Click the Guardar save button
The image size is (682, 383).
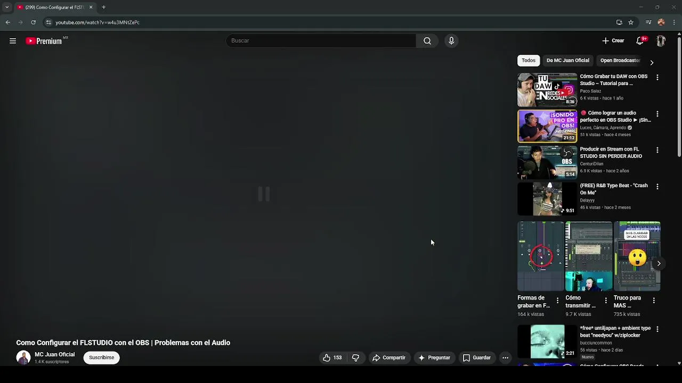point(476,358)
